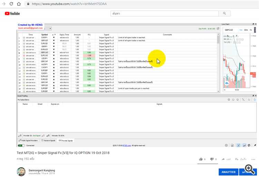Click the red -1.00 P/L cell

click(89, 56)
